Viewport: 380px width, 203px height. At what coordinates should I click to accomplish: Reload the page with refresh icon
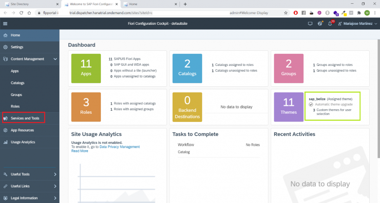pos(21,13)
